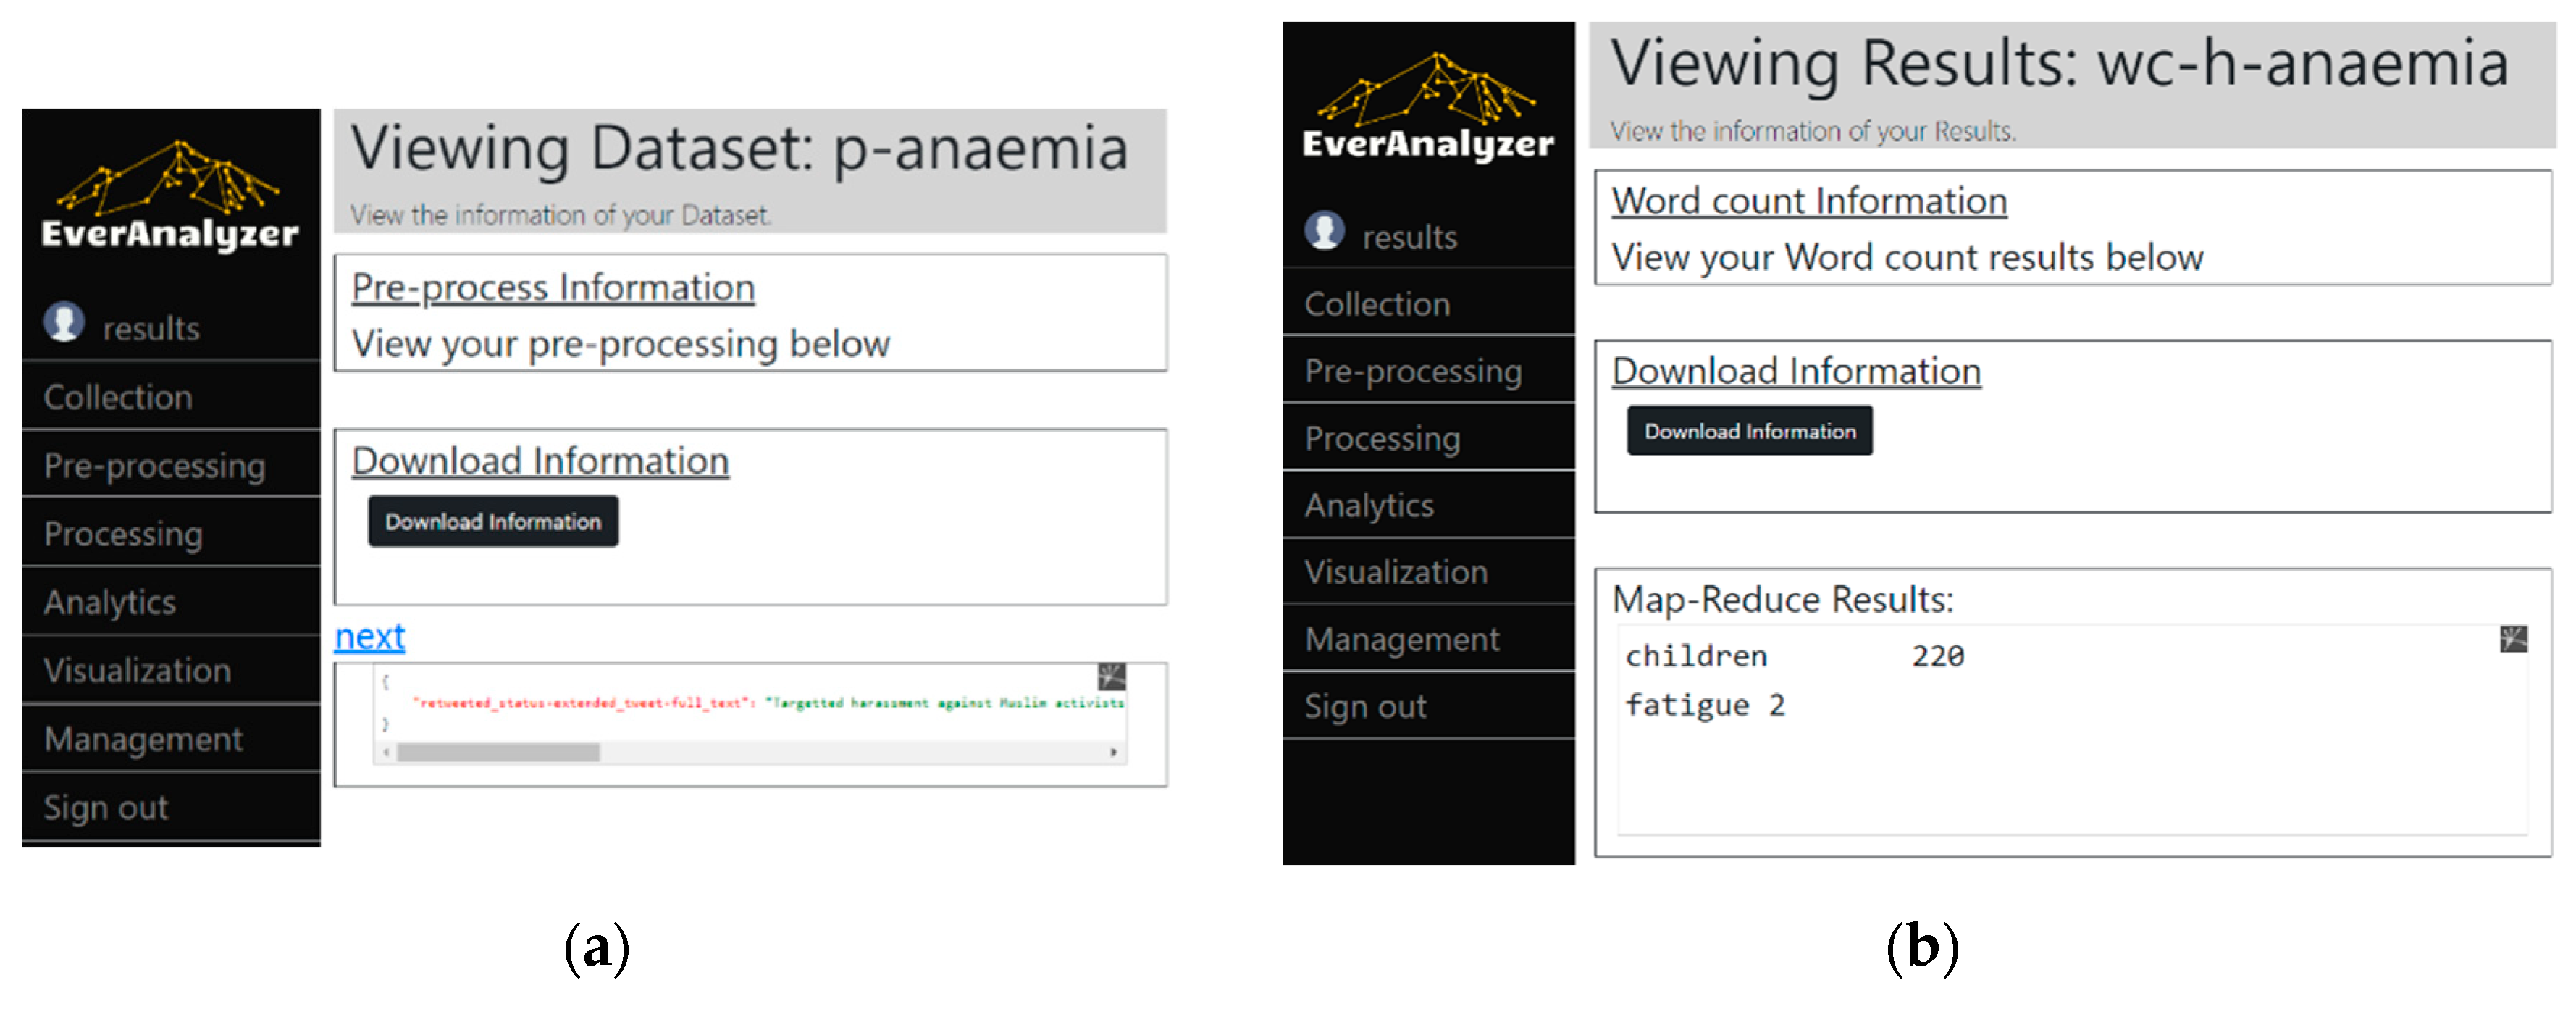
Task: Click right arrow of JSON preview scrollbar
Action: pos(1113,752)
